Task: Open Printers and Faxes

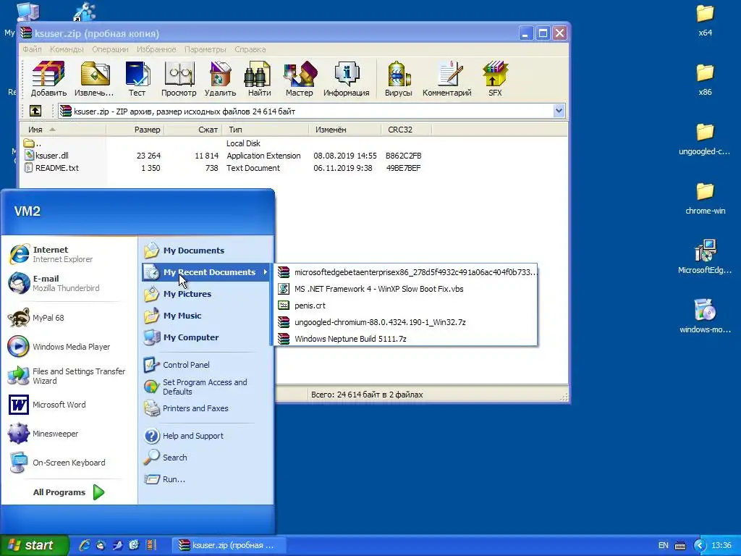Action: [206, 408]
